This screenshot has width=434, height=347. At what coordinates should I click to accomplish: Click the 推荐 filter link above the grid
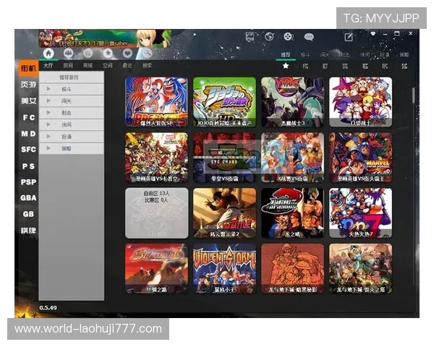(285, 54)
